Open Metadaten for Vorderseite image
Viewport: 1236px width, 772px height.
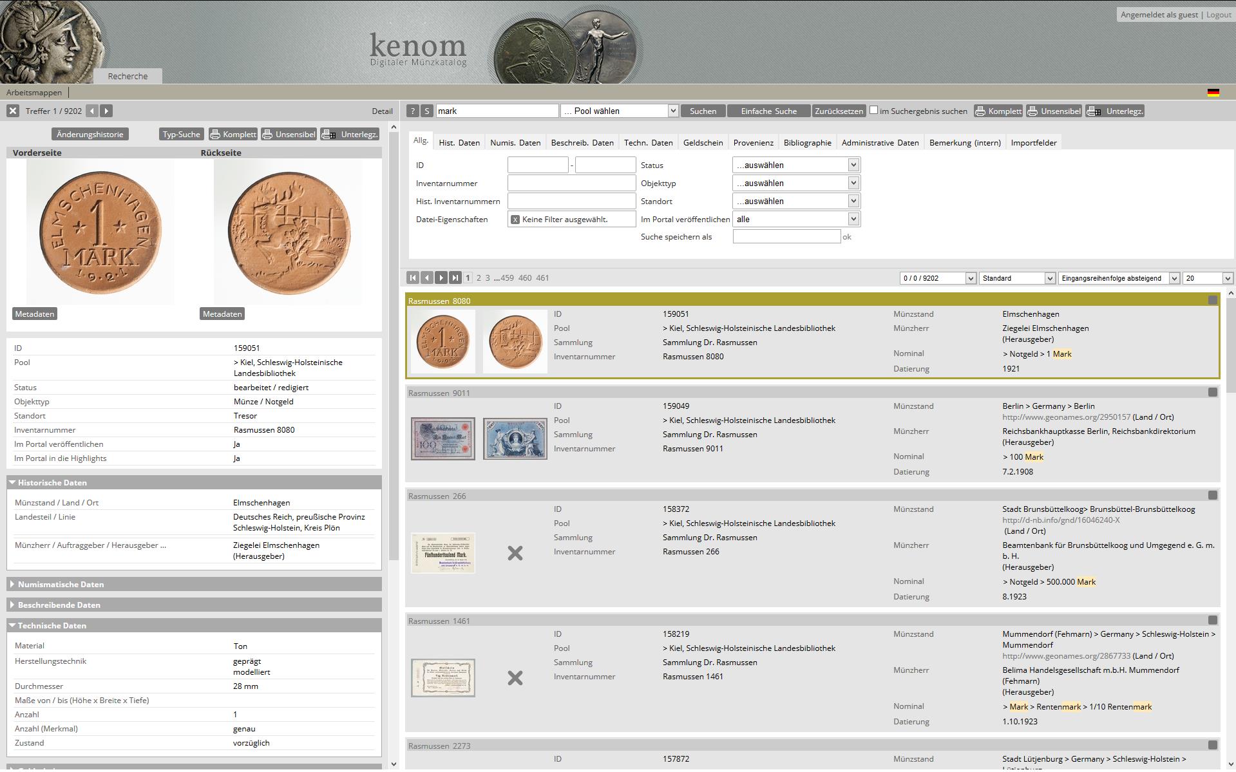[35, 314]
